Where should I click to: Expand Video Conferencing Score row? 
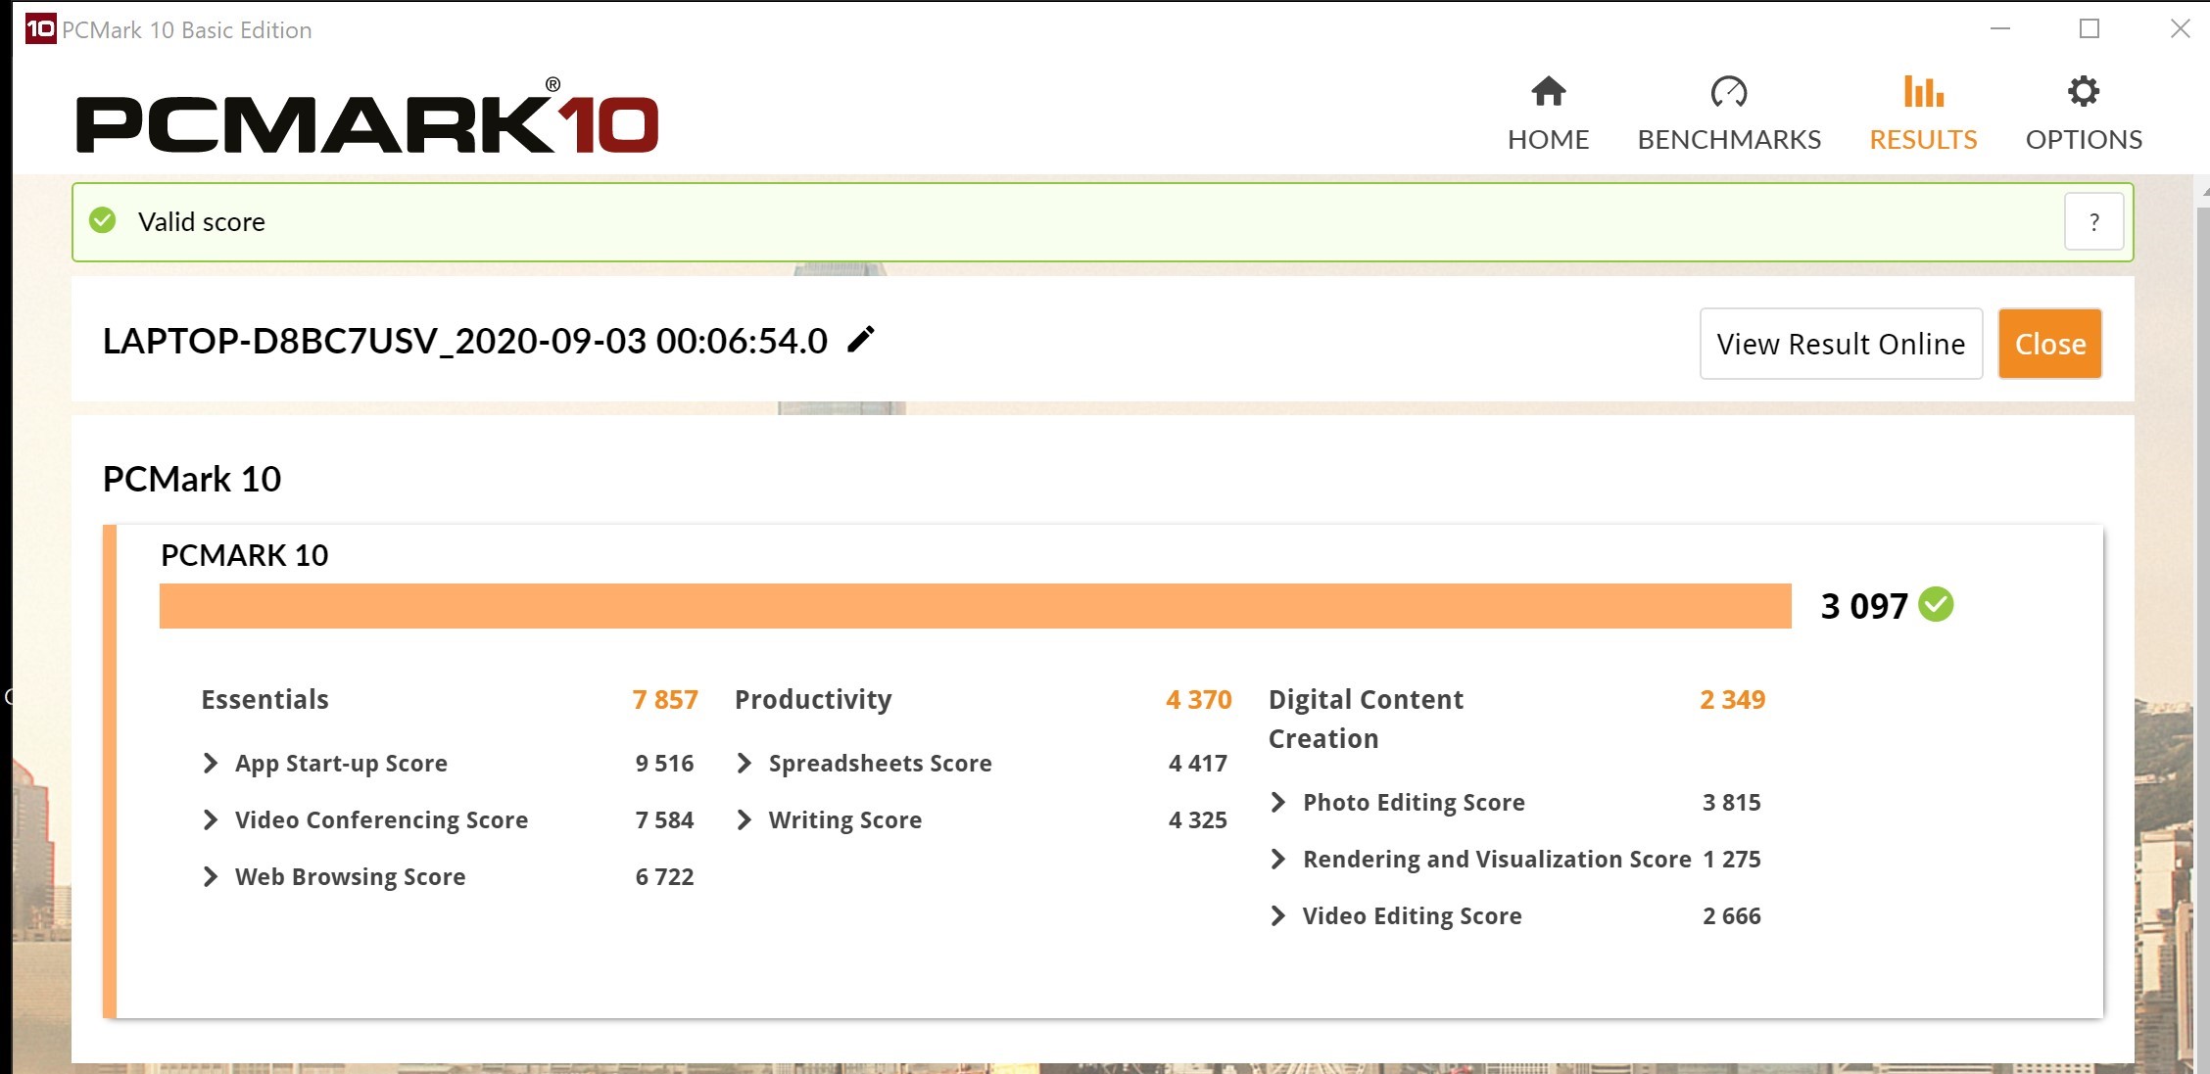click(x=210, y=820)
